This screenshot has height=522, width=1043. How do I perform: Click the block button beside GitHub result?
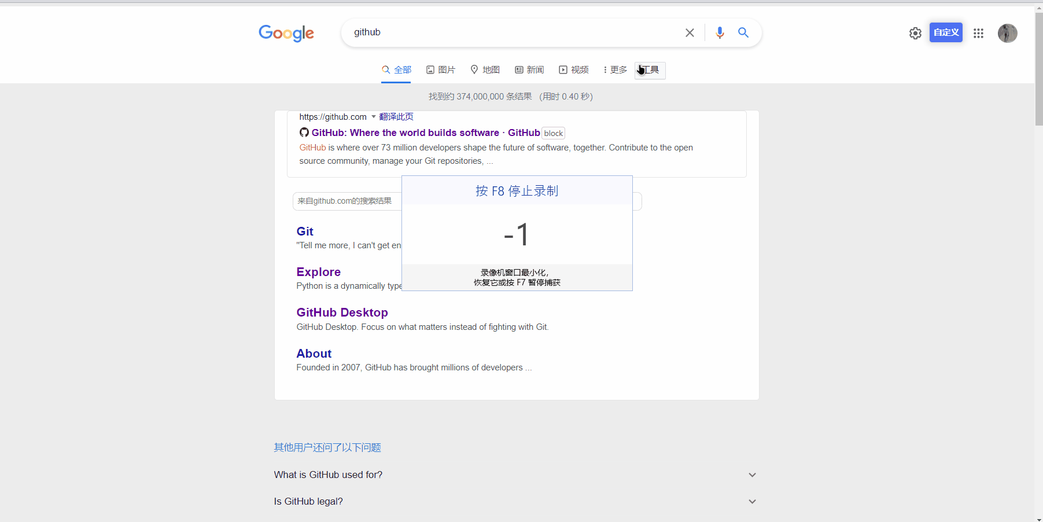pos(553,133)
